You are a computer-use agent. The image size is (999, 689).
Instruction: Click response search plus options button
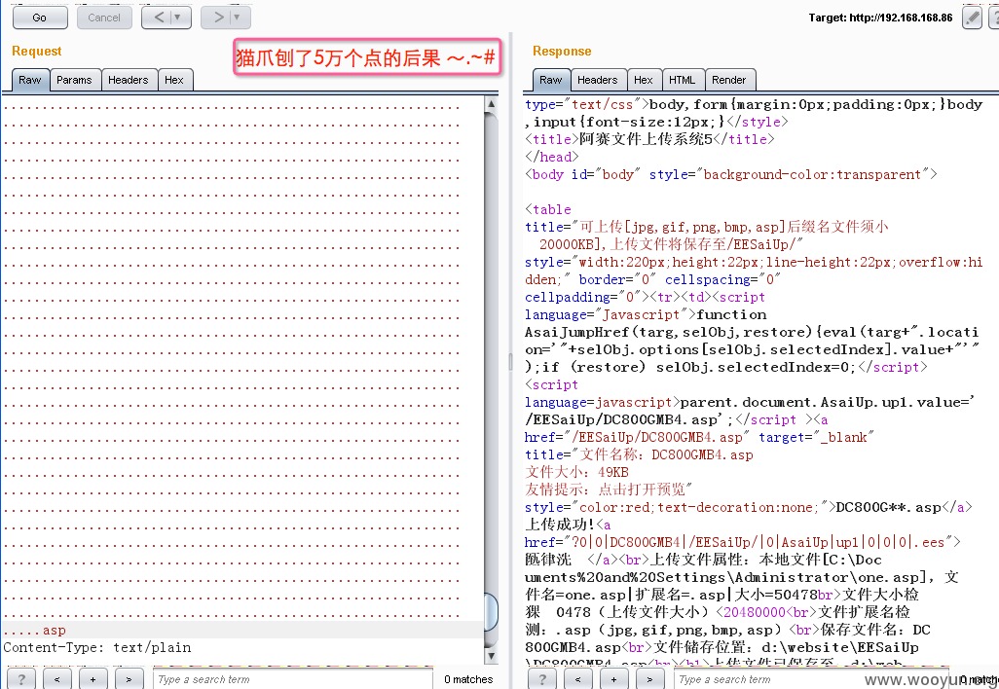pos(614,679)
